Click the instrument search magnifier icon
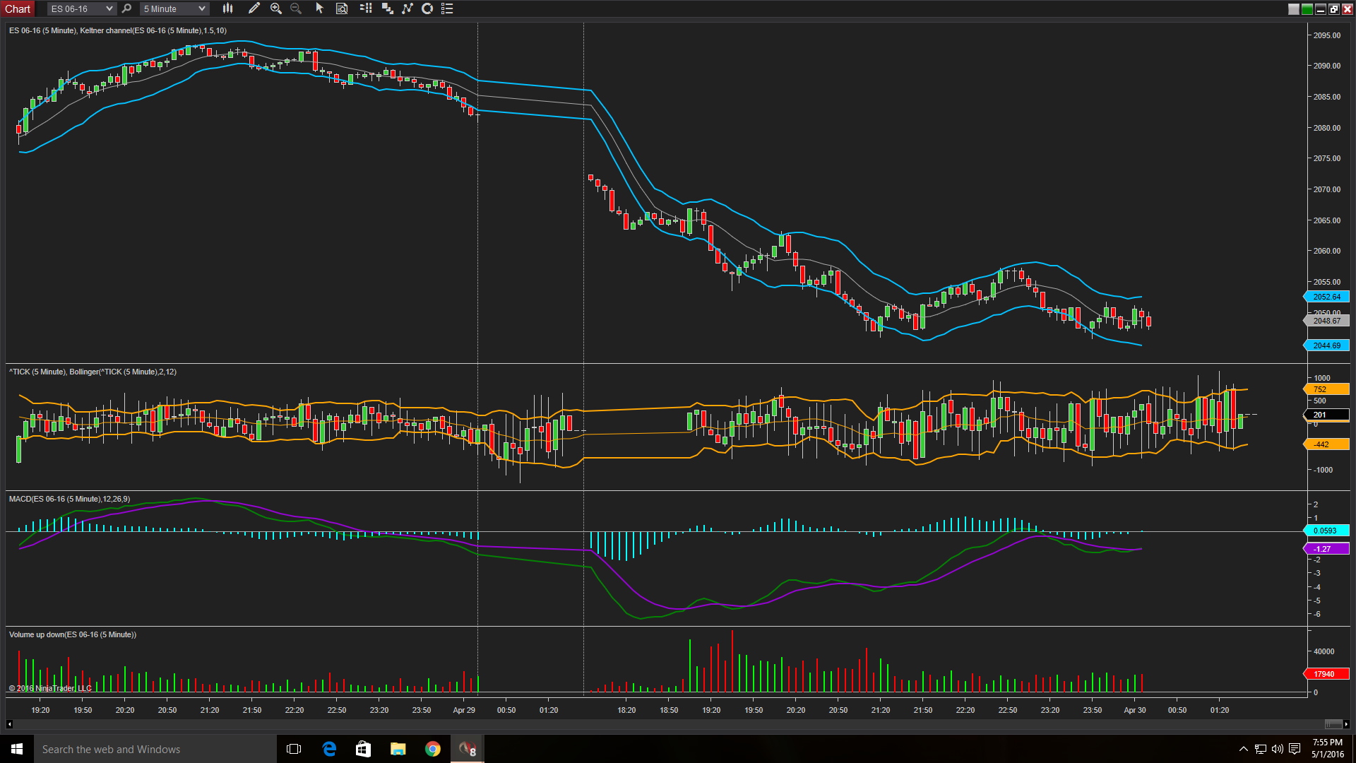Viewport: 1356px width, 763px height. tap(126, 8)
